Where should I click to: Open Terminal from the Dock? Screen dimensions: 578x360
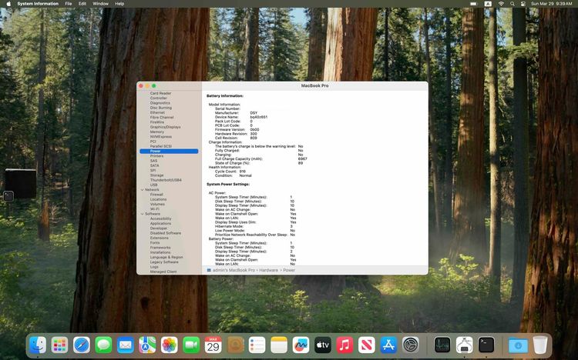[486, 345]
